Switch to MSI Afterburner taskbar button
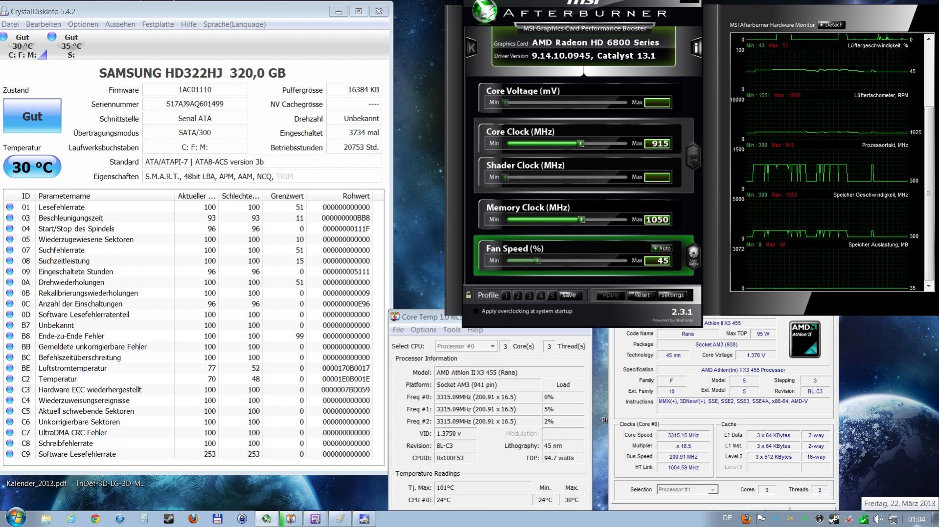 (267, 519)
